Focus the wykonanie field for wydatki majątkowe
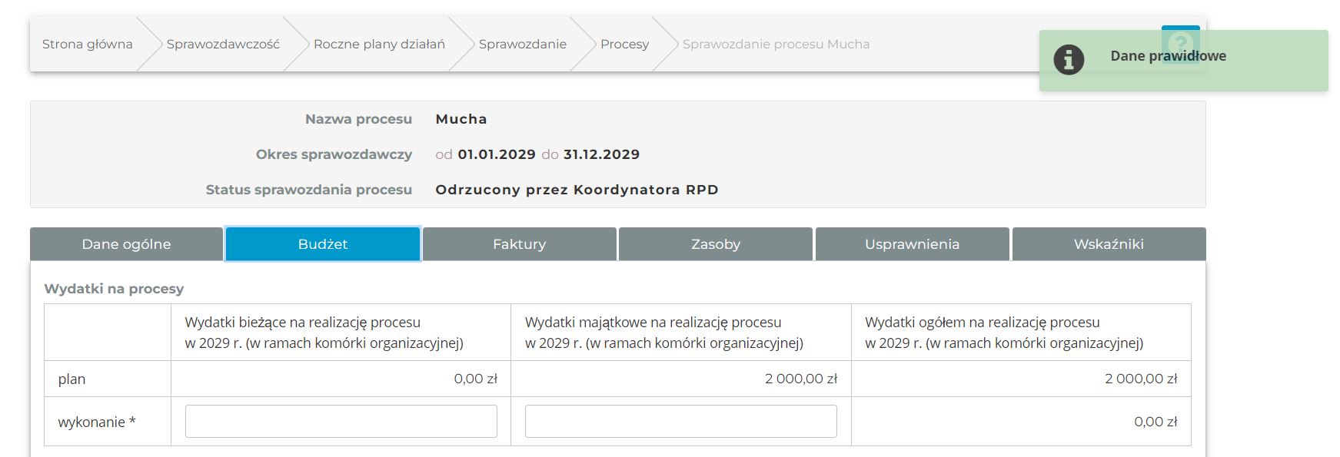 [680, 422]
